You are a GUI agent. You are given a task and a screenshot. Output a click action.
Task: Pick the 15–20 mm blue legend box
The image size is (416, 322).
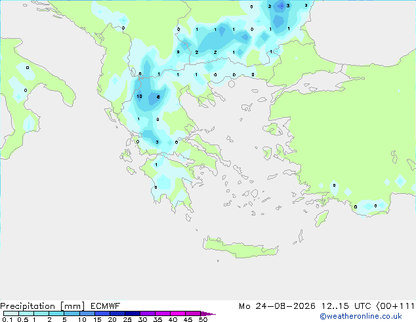(102, 313)
